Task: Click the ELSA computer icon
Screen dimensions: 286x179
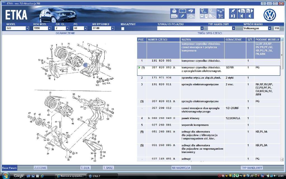Action: (204, 11)
